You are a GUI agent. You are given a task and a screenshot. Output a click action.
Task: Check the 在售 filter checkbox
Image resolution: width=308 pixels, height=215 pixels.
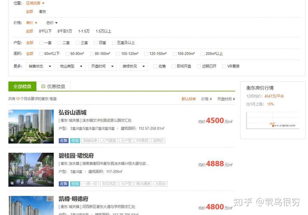(156, 66)
